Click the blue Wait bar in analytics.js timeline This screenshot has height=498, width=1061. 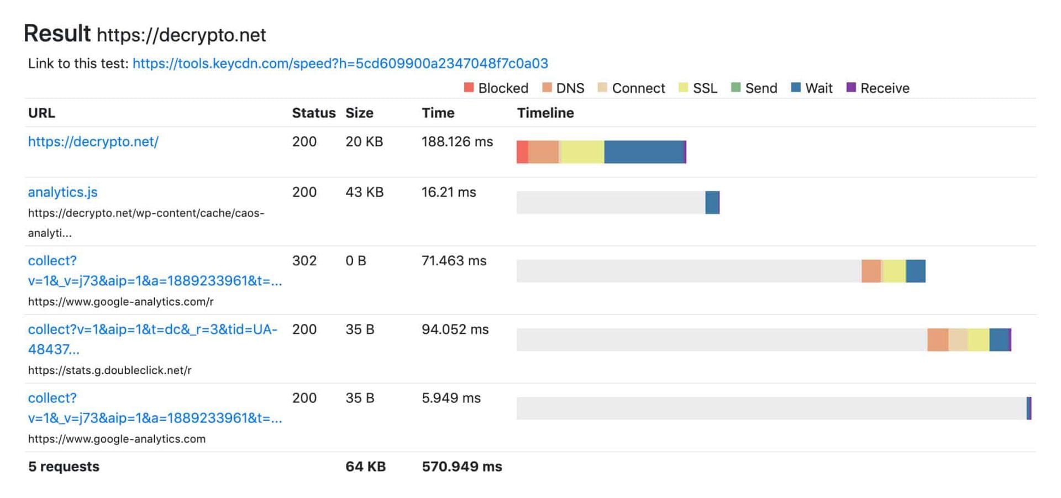click(x=712, y=202)
